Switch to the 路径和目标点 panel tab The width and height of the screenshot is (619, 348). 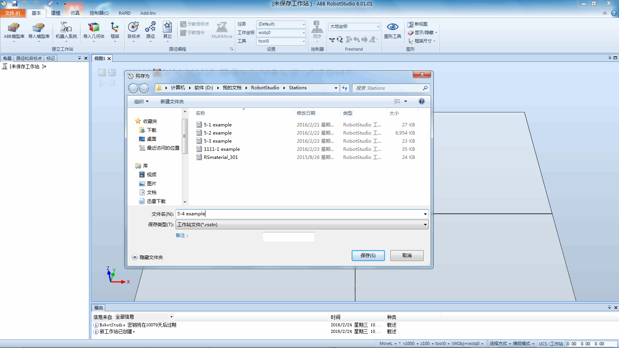tap(29, 58)
